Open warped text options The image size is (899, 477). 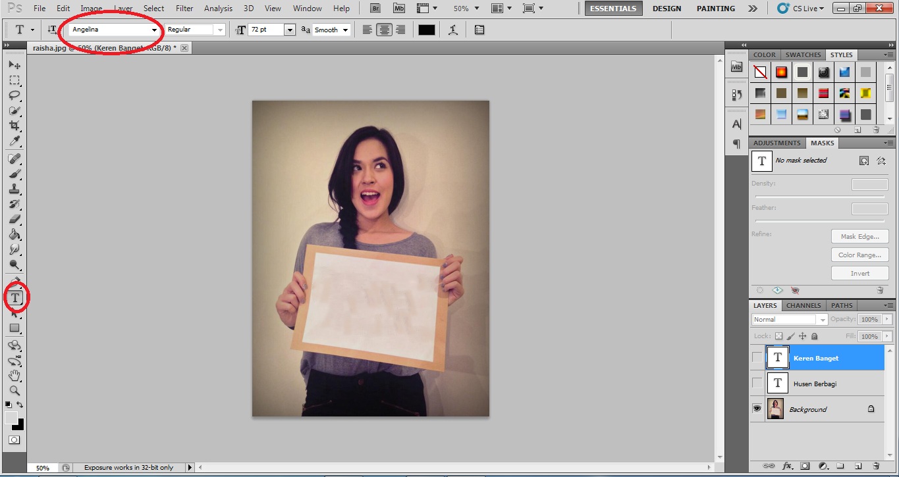(453, 30)
